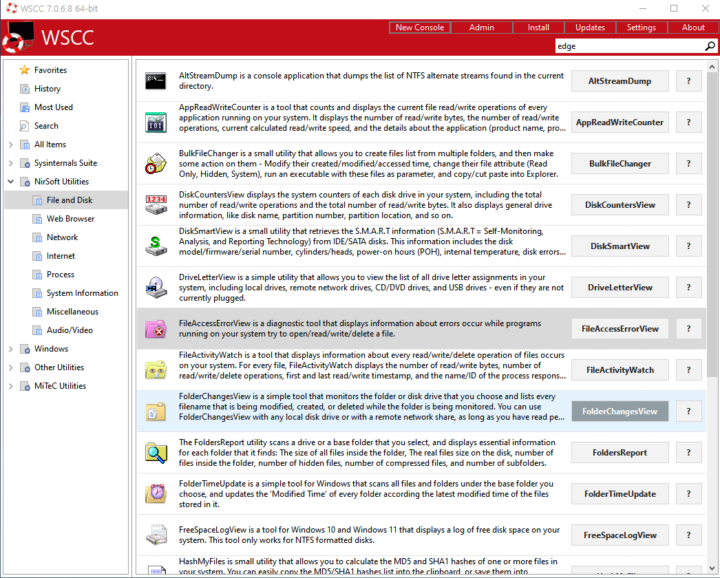Click the DriveLetterView CD drive icon
The image size is (720, 578).
[156, 288]
